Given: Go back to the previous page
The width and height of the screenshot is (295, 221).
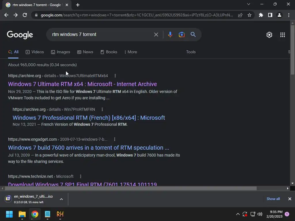Looking at the screenshot, I should (x=6, y=15).
